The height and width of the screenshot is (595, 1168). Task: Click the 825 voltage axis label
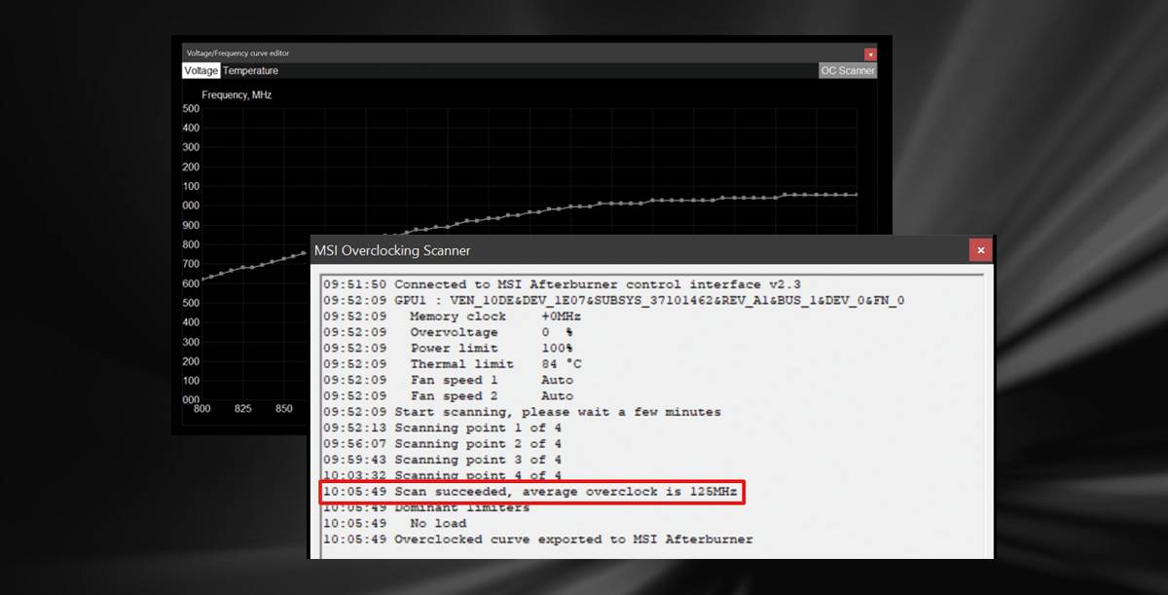243,409
